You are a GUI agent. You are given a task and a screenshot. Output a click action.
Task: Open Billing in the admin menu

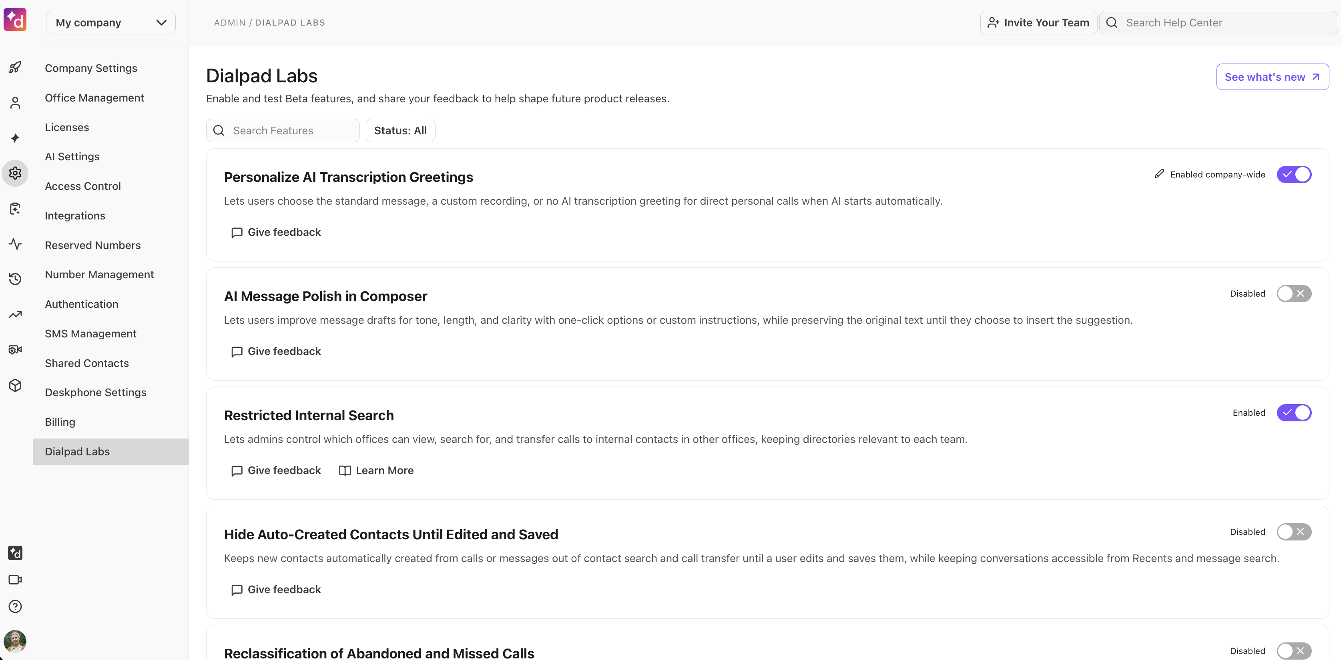[x=111, y=422]
